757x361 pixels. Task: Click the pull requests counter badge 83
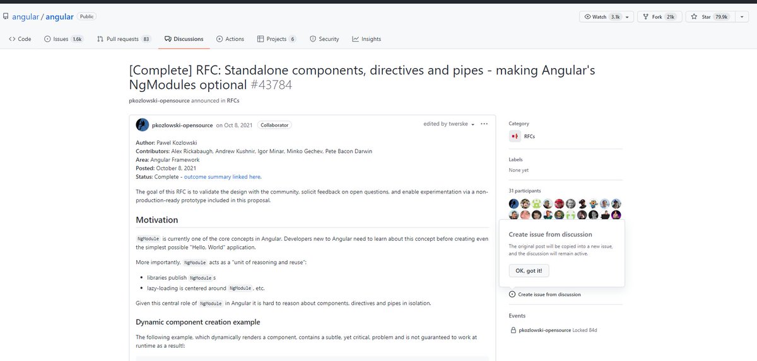pyautogui.click(x=146, y=39)
